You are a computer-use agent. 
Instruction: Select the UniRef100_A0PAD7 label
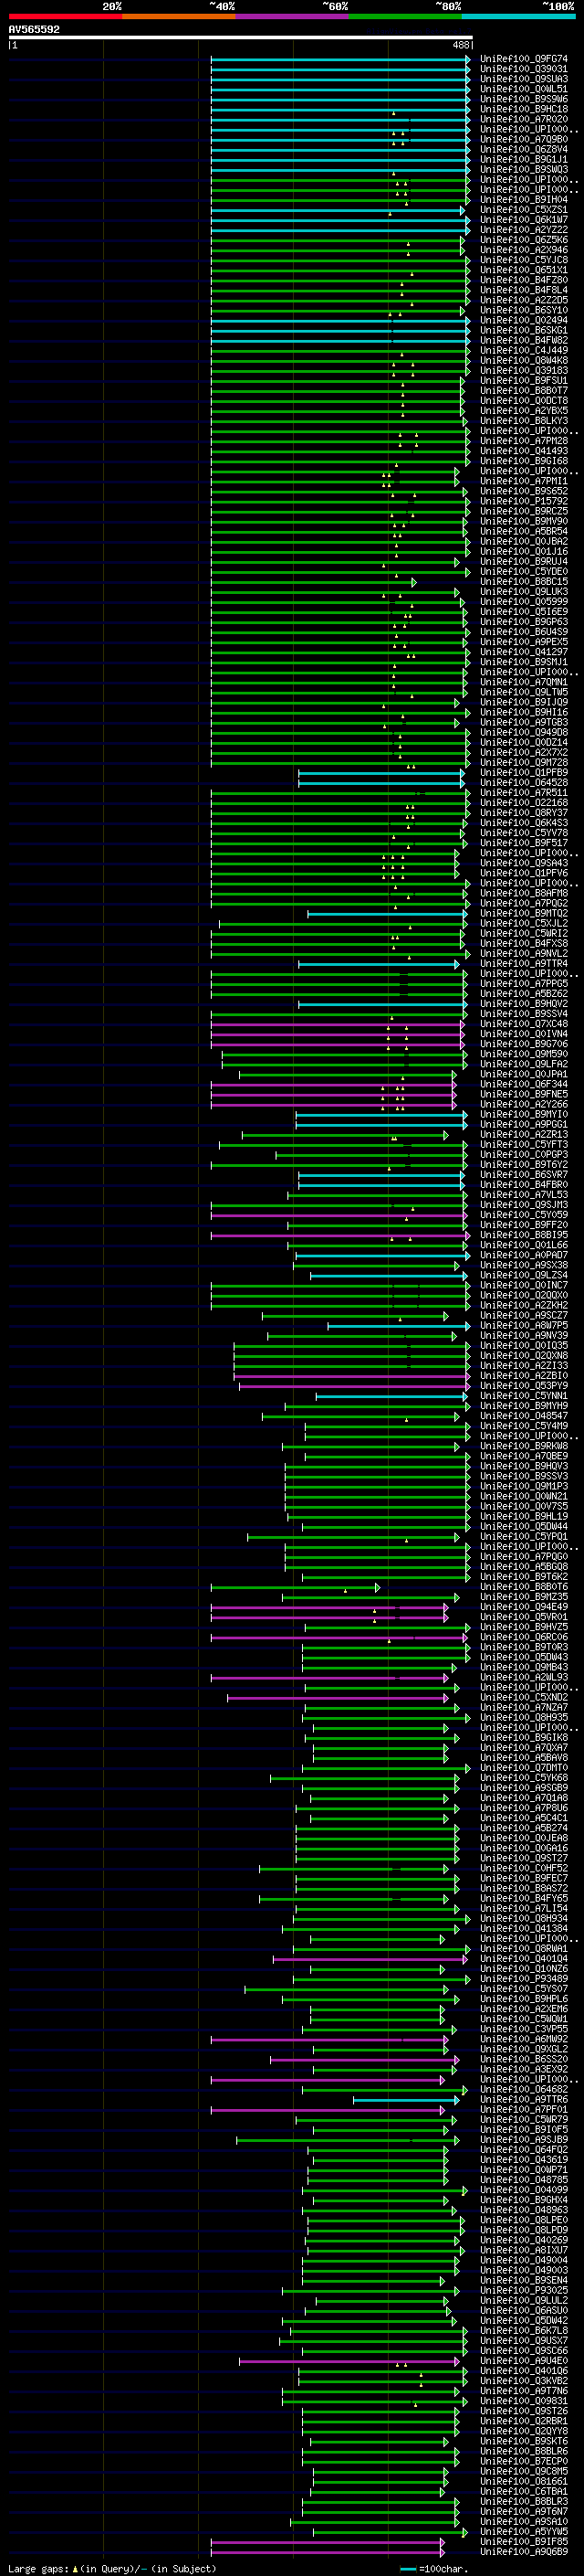point(524,1255)
